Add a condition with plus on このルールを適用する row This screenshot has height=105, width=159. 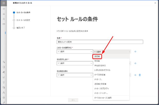click(x=135, y=52)
